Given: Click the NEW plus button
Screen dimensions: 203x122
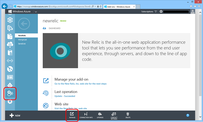Looking at the screenshot, I should click(x=15, y=116).
